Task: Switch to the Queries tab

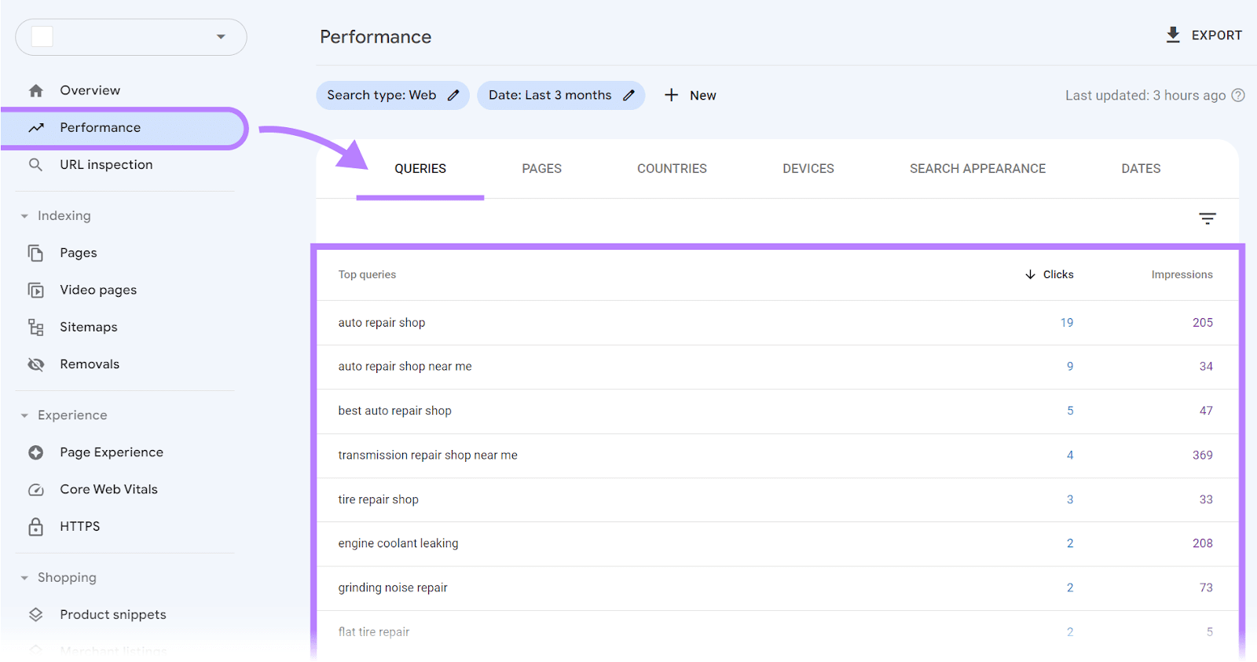Action: click(x=420, y=169)
